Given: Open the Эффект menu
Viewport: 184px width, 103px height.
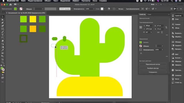Looking at the screenshot, I should (76, 1).
